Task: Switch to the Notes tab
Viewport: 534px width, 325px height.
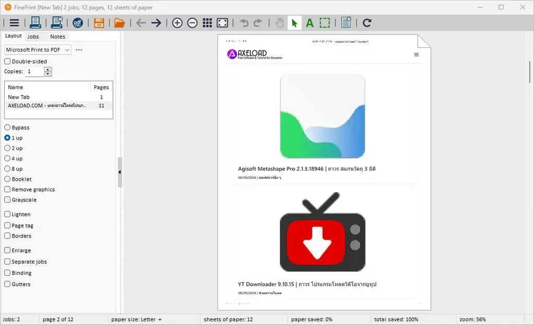Action: click(57, 36)
